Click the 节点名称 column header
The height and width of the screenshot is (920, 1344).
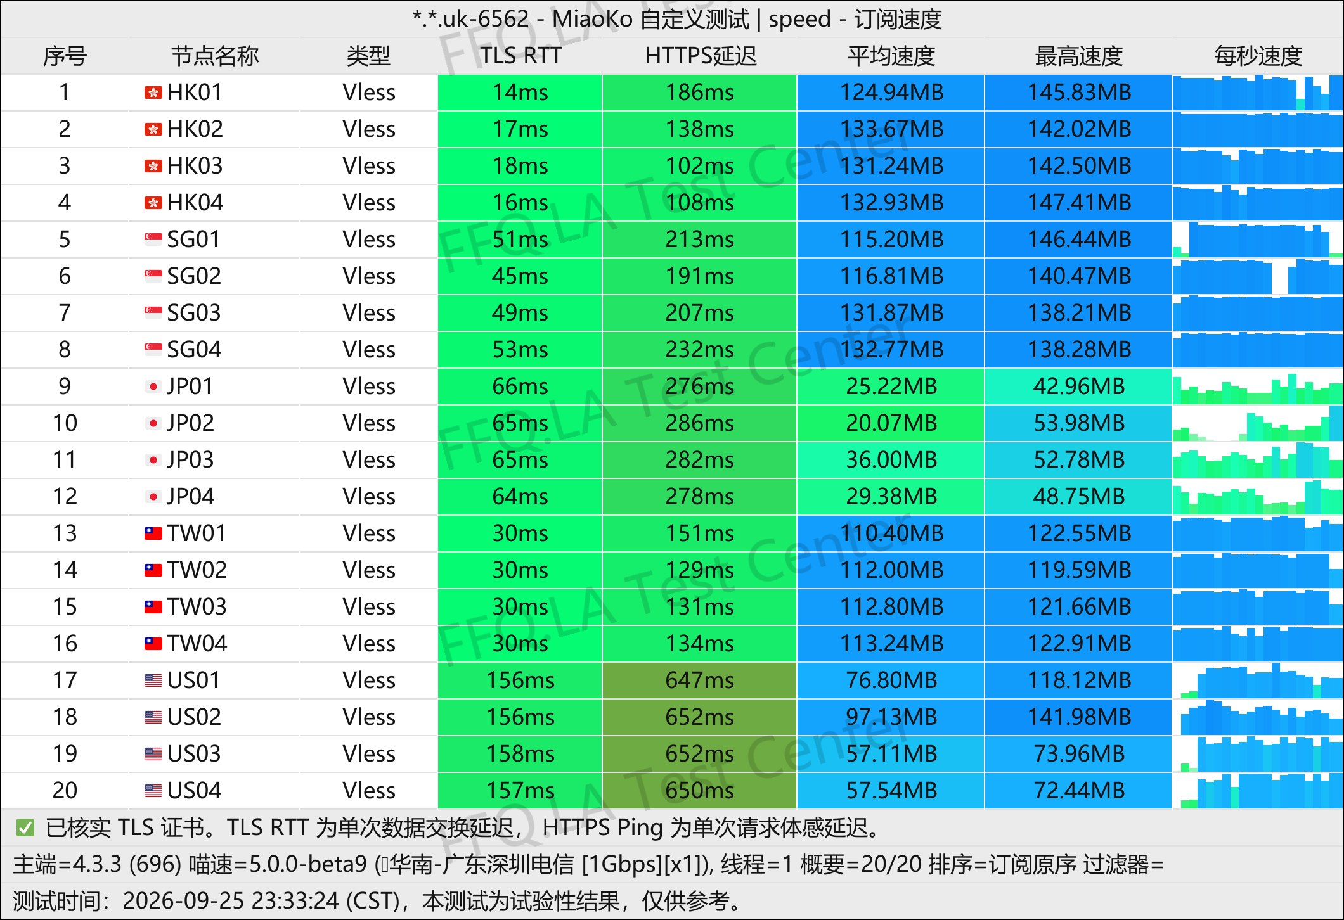pyautogui.click(x=215, y=56)
